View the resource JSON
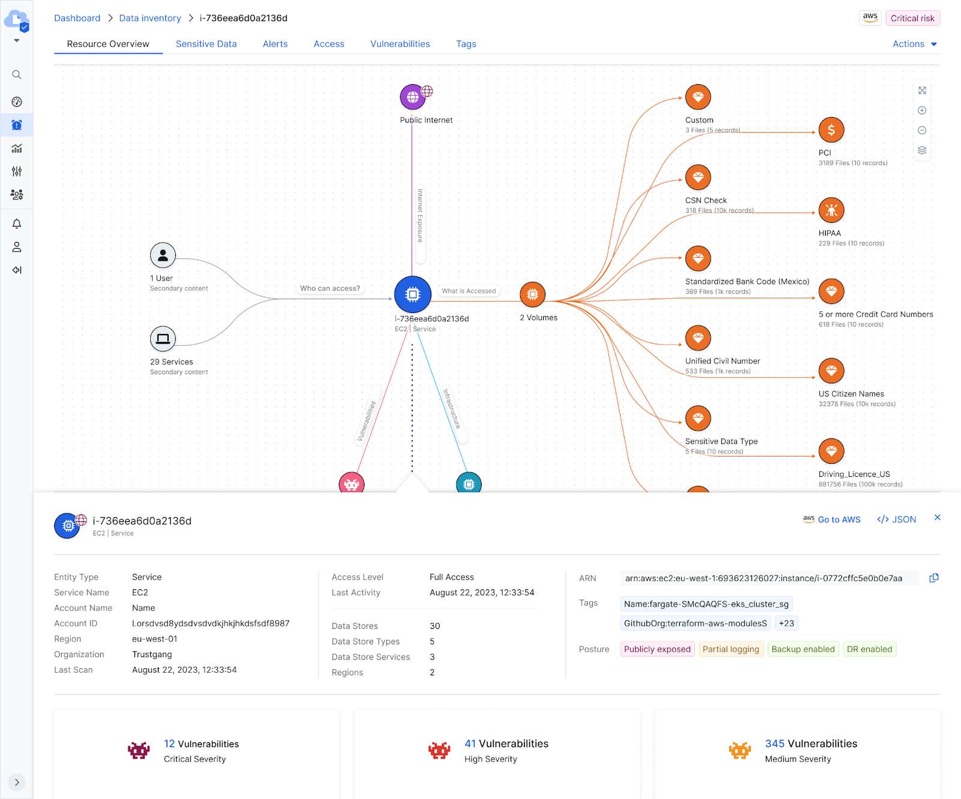Image resolution: width=961 pixels, height=799 pixels. click(897, 520)
